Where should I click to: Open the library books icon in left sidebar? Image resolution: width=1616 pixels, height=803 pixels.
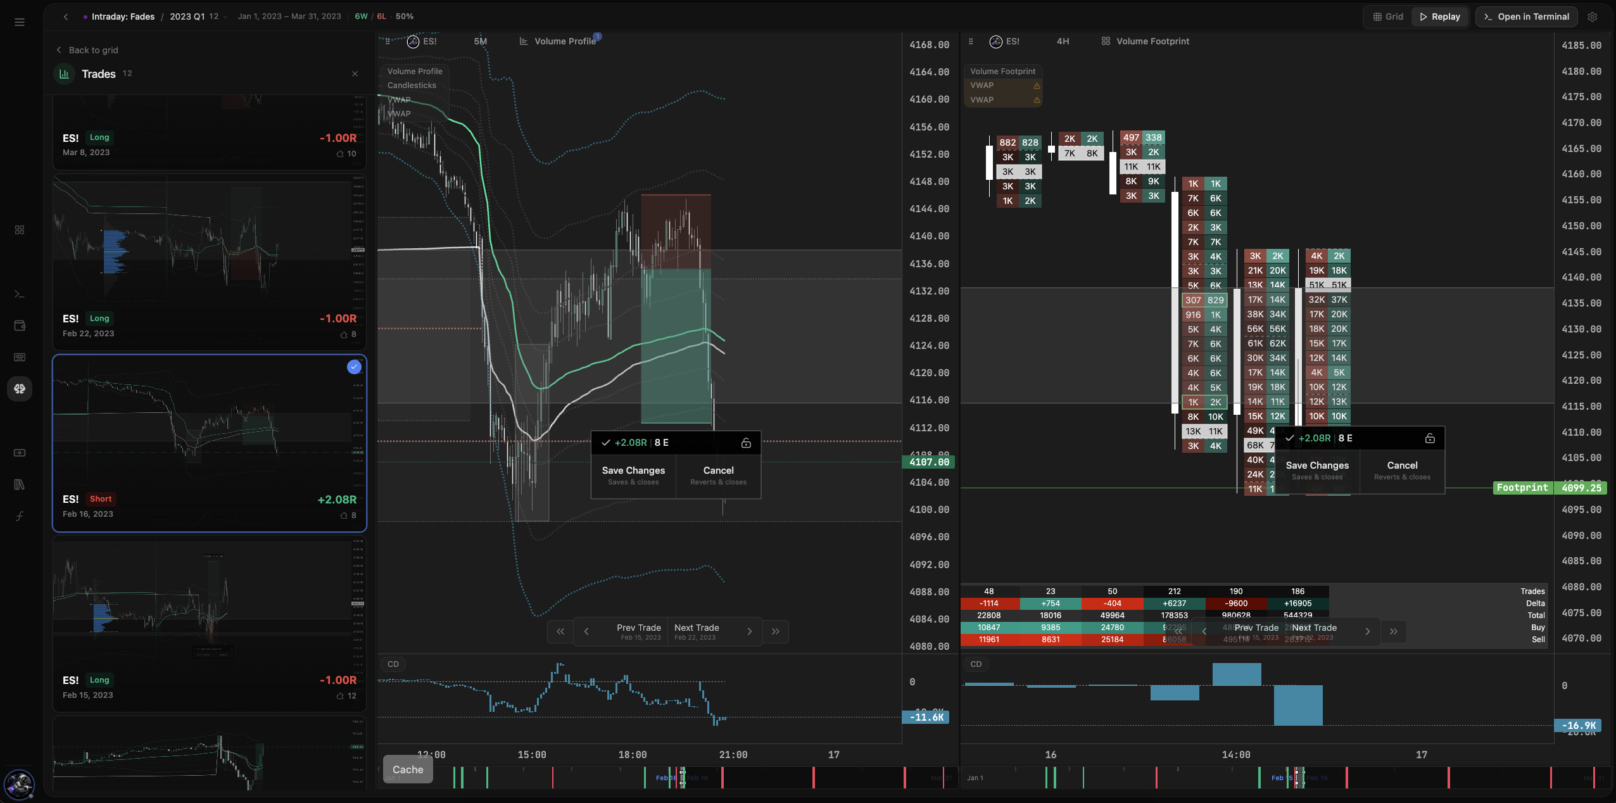20,484
